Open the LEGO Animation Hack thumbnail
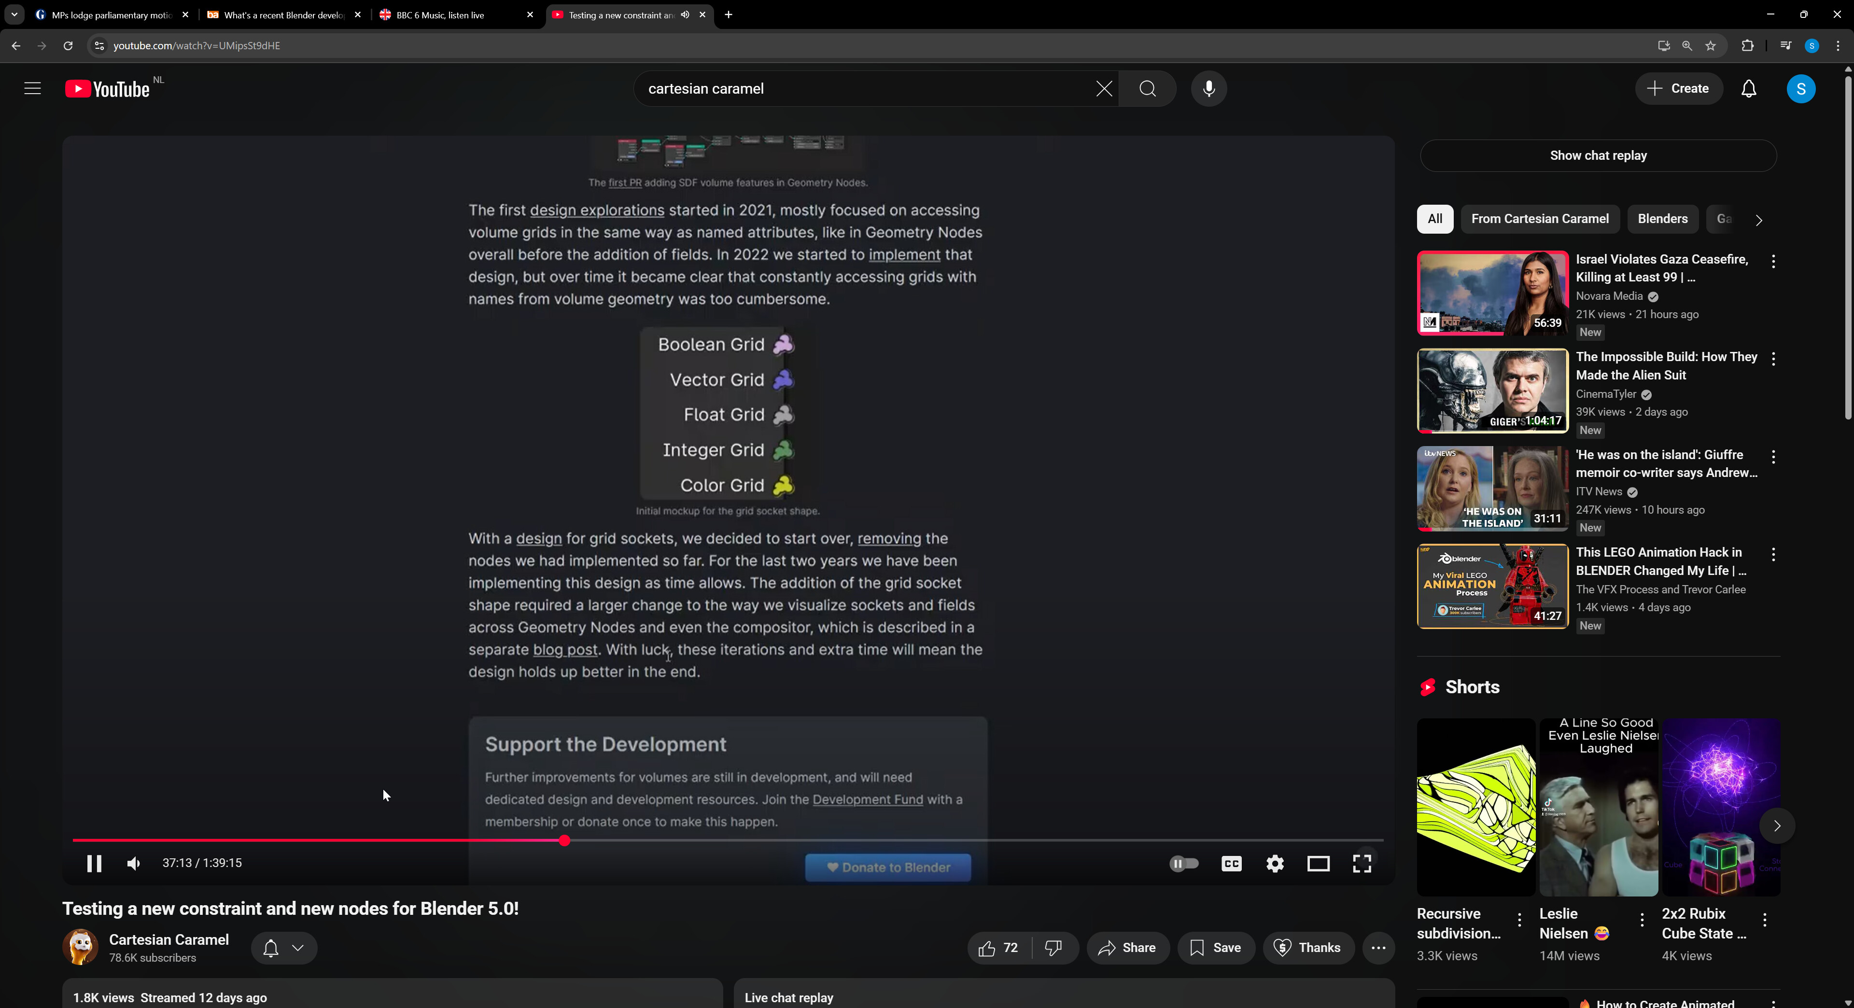This screenshot has height=1008, width=1854. click(x=1493, y=587)
